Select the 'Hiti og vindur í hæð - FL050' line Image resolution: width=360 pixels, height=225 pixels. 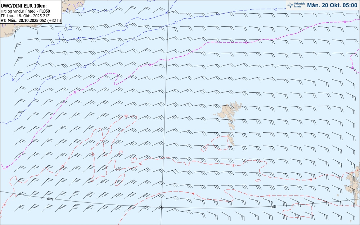click(25, 11)
